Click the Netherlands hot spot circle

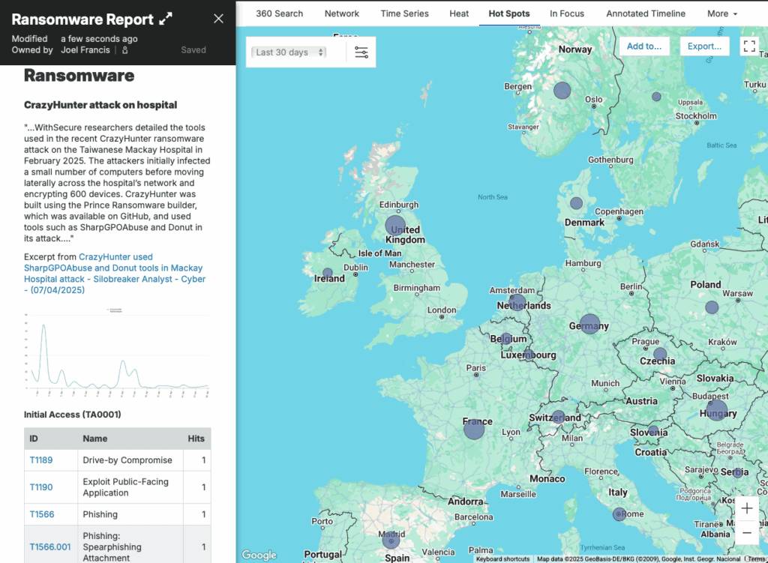(x=517, y=303)
